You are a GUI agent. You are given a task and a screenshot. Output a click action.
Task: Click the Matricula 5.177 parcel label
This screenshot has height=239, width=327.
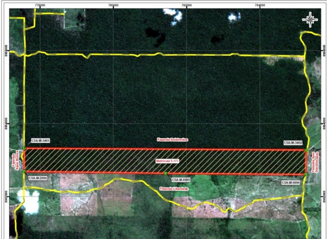point(167,161)
